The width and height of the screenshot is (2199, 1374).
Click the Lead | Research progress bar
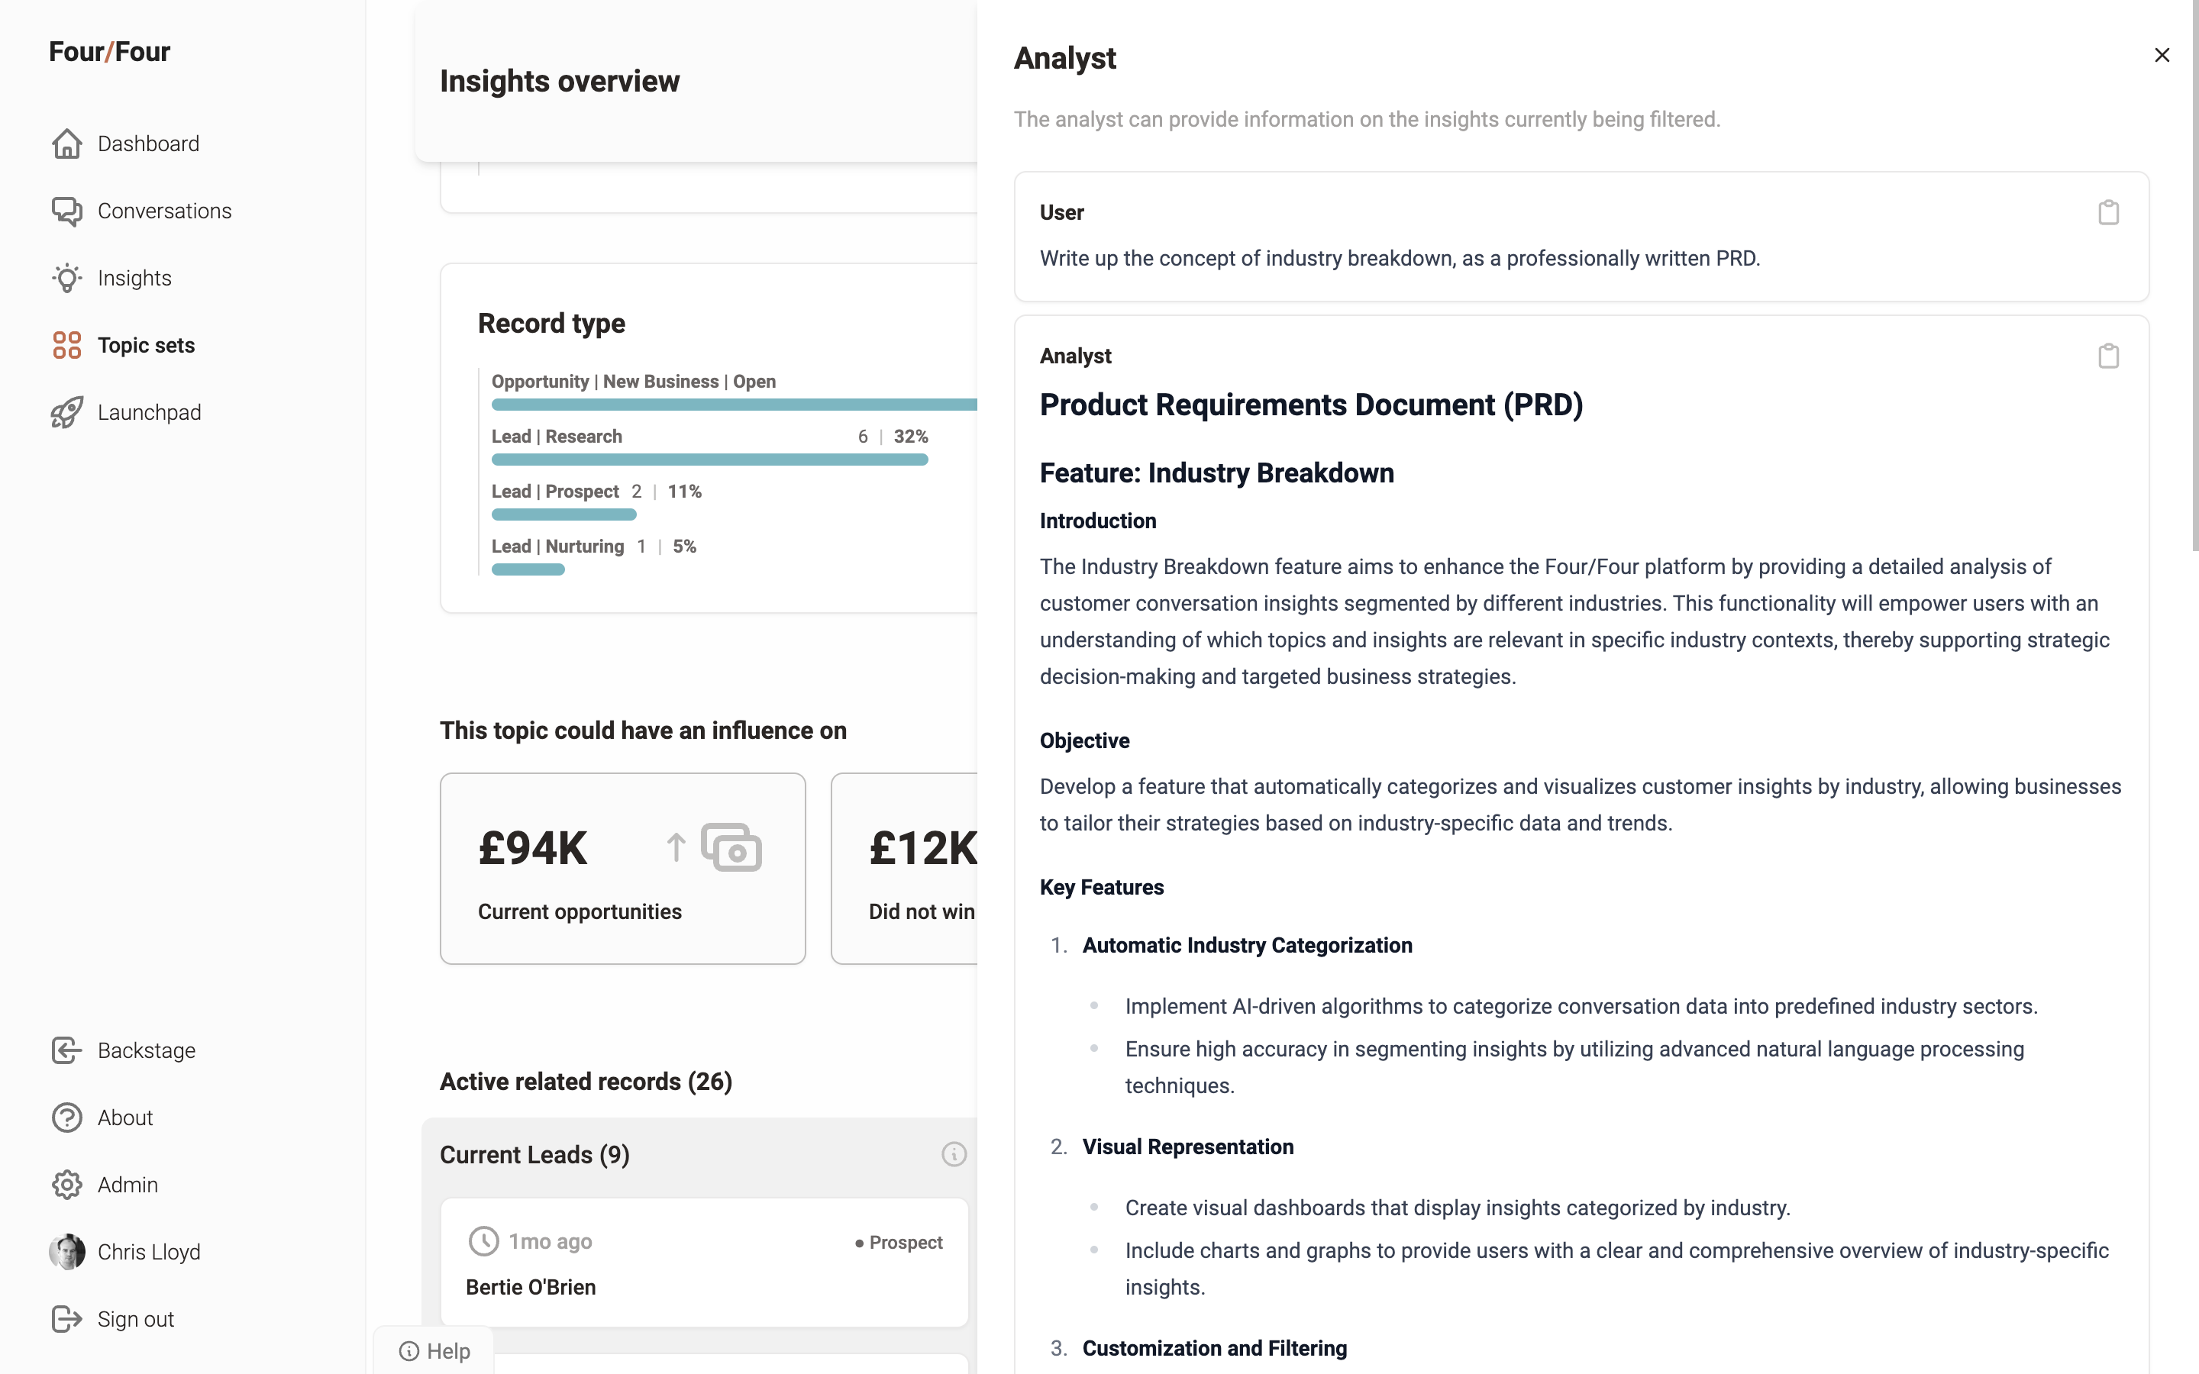click(x=709, y=460)
